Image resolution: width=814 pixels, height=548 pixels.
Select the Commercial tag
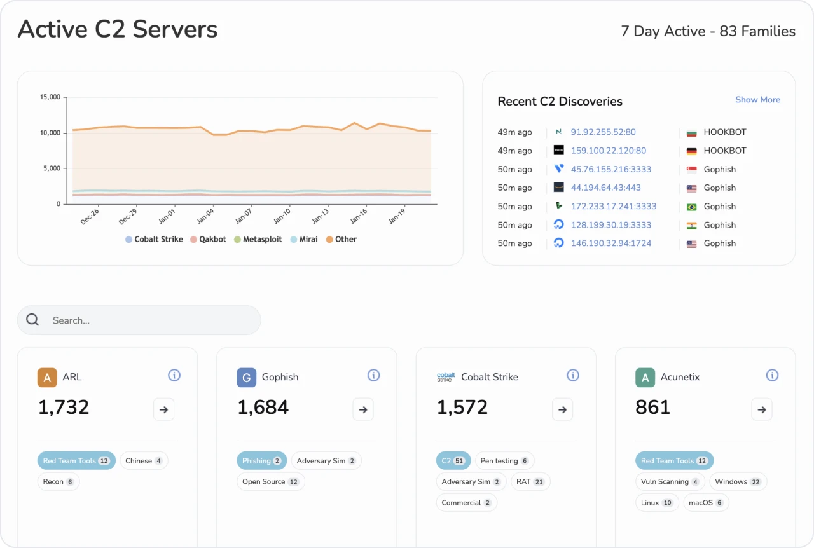click(466, 503)
